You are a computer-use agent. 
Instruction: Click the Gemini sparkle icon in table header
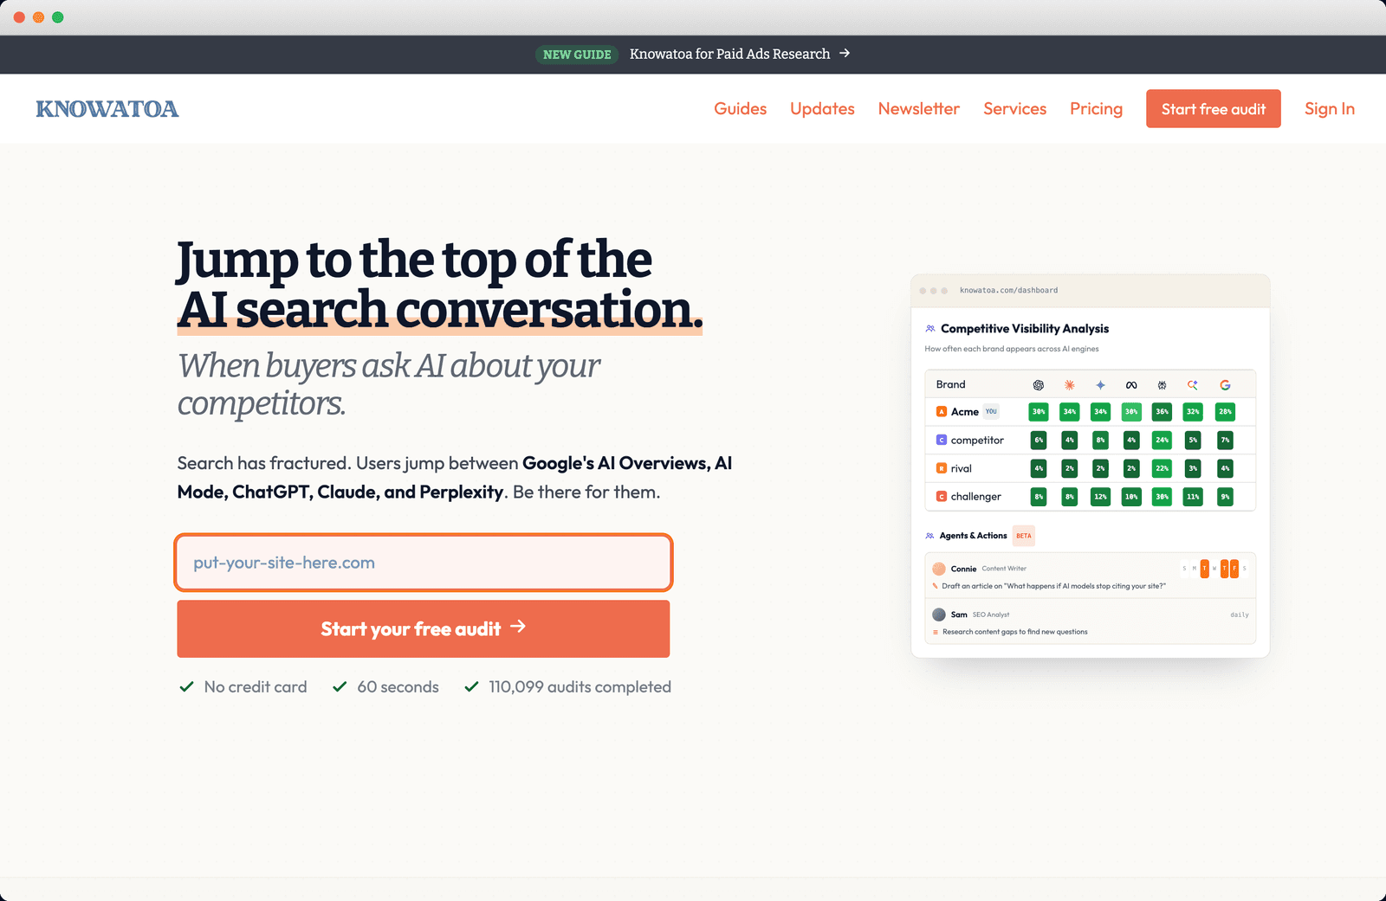1100,385
